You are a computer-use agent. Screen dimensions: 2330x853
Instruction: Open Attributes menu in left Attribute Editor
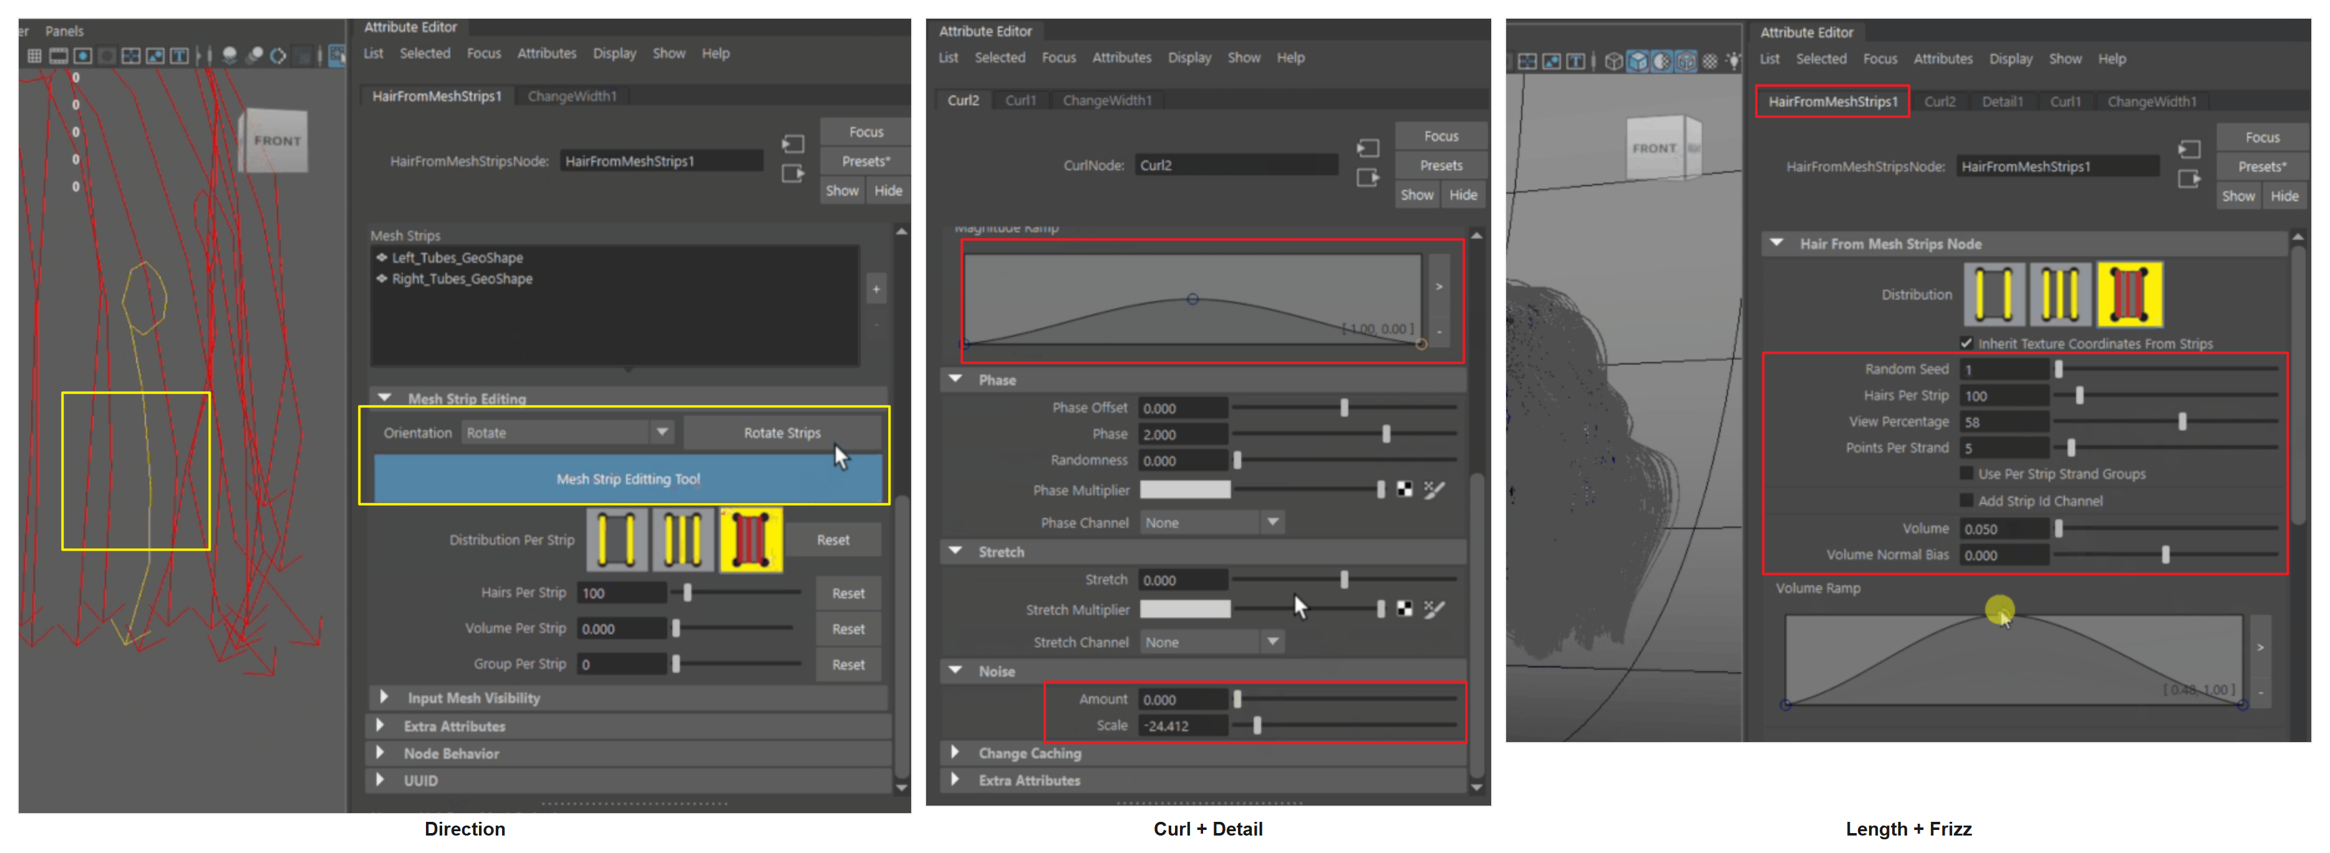point(546,54)
